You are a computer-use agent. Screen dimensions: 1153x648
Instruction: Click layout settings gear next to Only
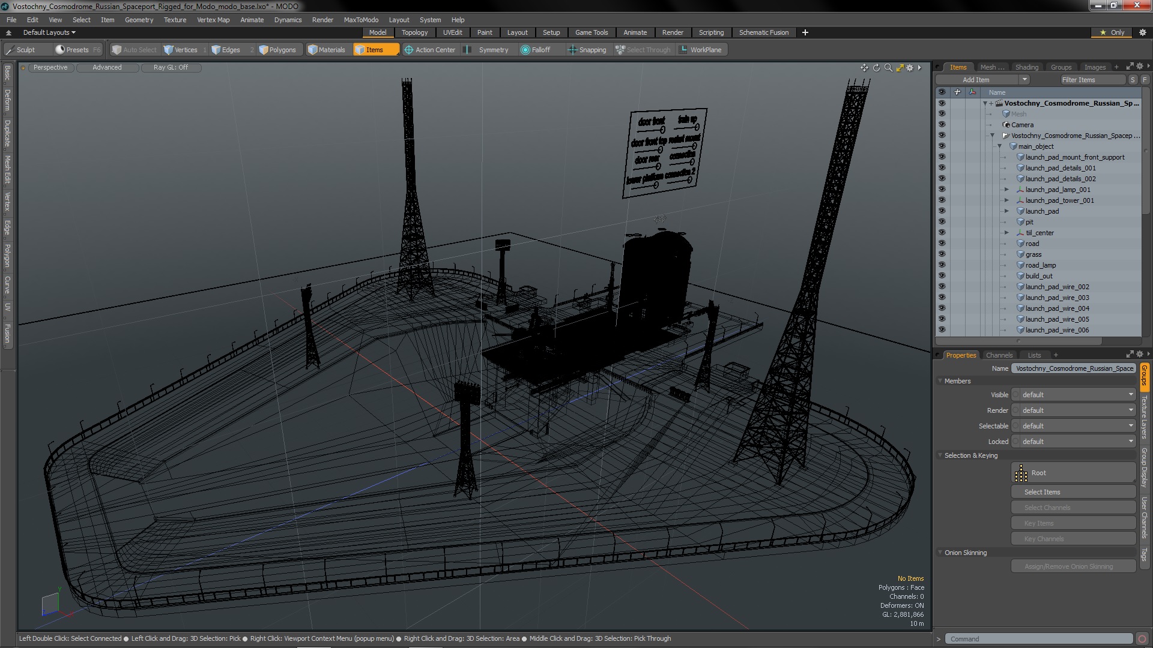tap(1143, 32)
